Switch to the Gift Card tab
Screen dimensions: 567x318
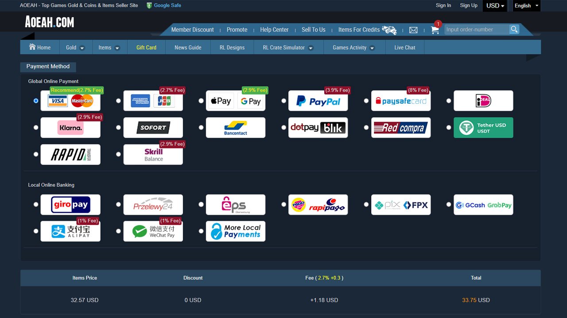point(146,47)
